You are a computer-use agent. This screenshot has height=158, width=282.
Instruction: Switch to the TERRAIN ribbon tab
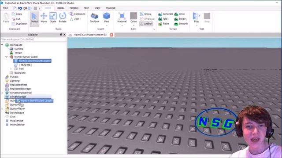click(x=74, y=8)
